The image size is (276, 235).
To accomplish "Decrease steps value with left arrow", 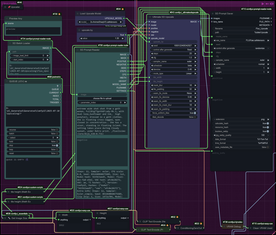I will pos(152,54).
